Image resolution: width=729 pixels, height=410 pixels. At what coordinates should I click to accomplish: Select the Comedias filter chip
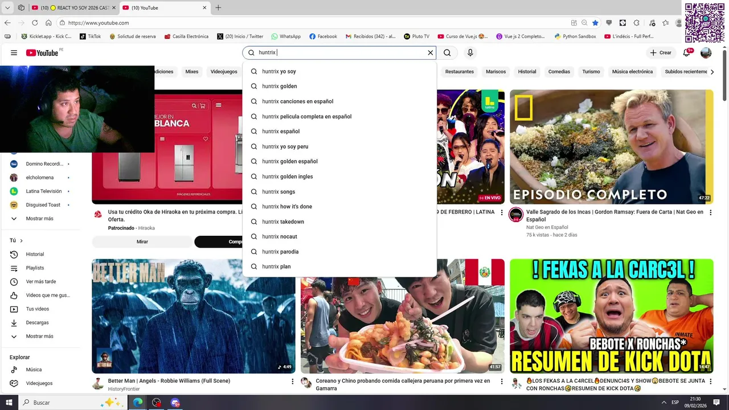pyautogui.click(x=559, y=72)
